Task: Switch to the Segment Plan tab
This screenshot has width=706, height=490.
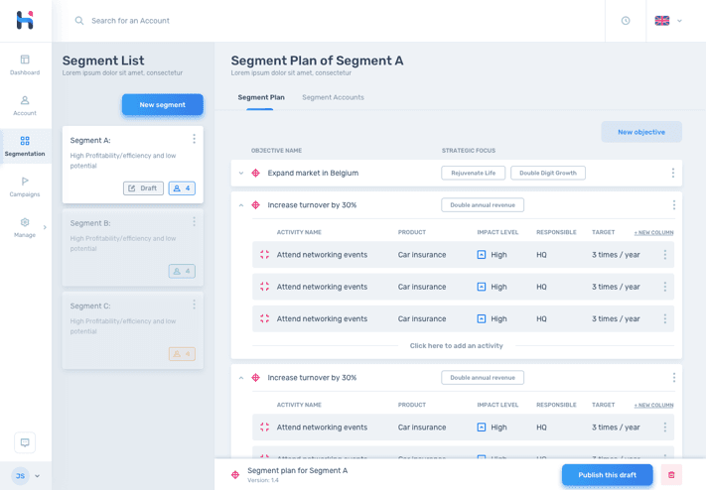Action: pos(261,97)
